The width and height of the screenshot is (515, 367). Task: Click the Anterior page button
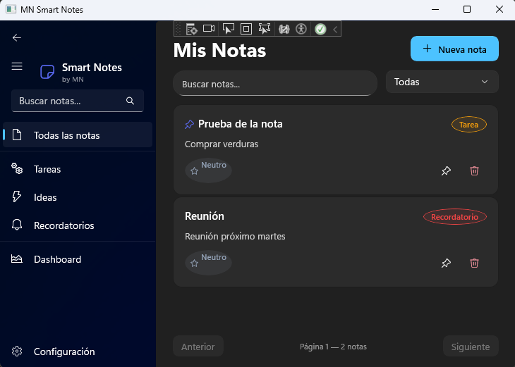[198, 347]
